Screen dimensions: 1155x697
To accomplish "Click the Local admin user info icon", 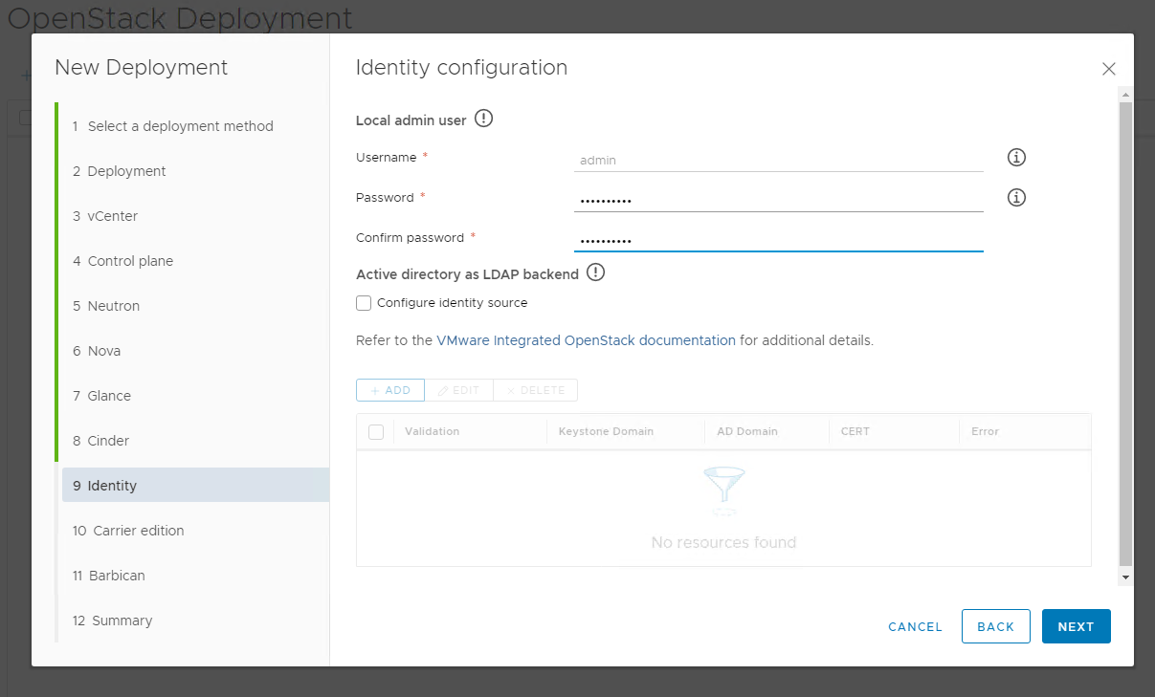I will click(x=483, y=120).
